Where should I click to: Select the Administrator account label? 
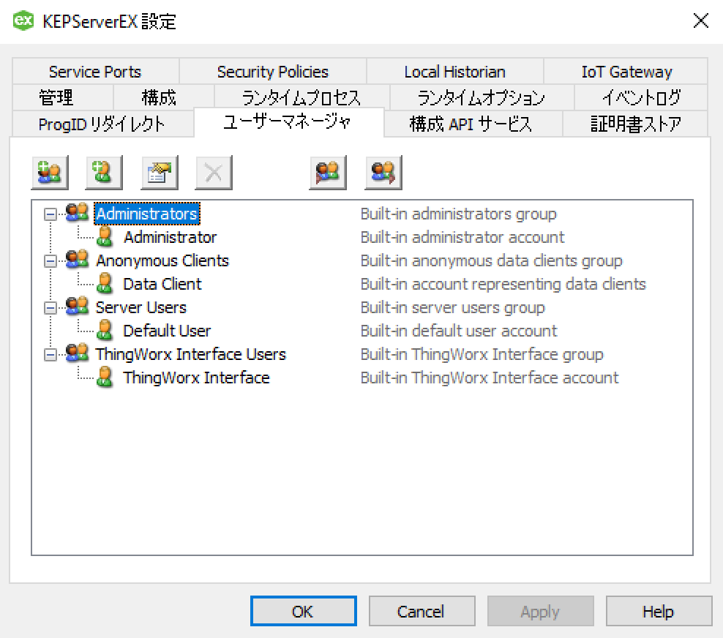(x=171, y=237)
